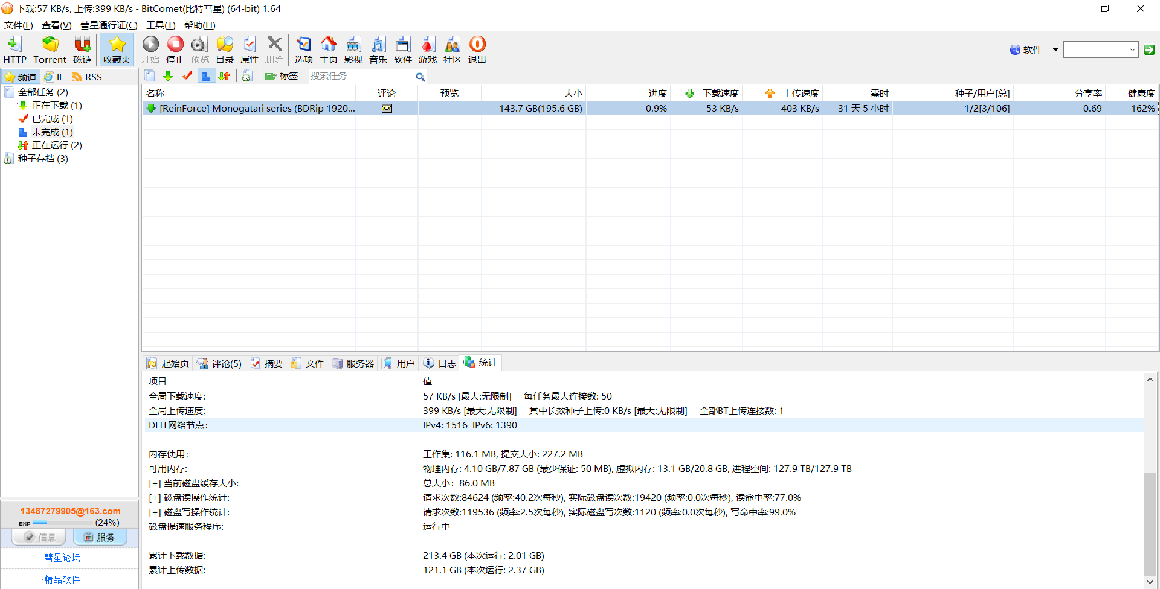Click the 预览 preview toolbar icon

pos(199,49)
